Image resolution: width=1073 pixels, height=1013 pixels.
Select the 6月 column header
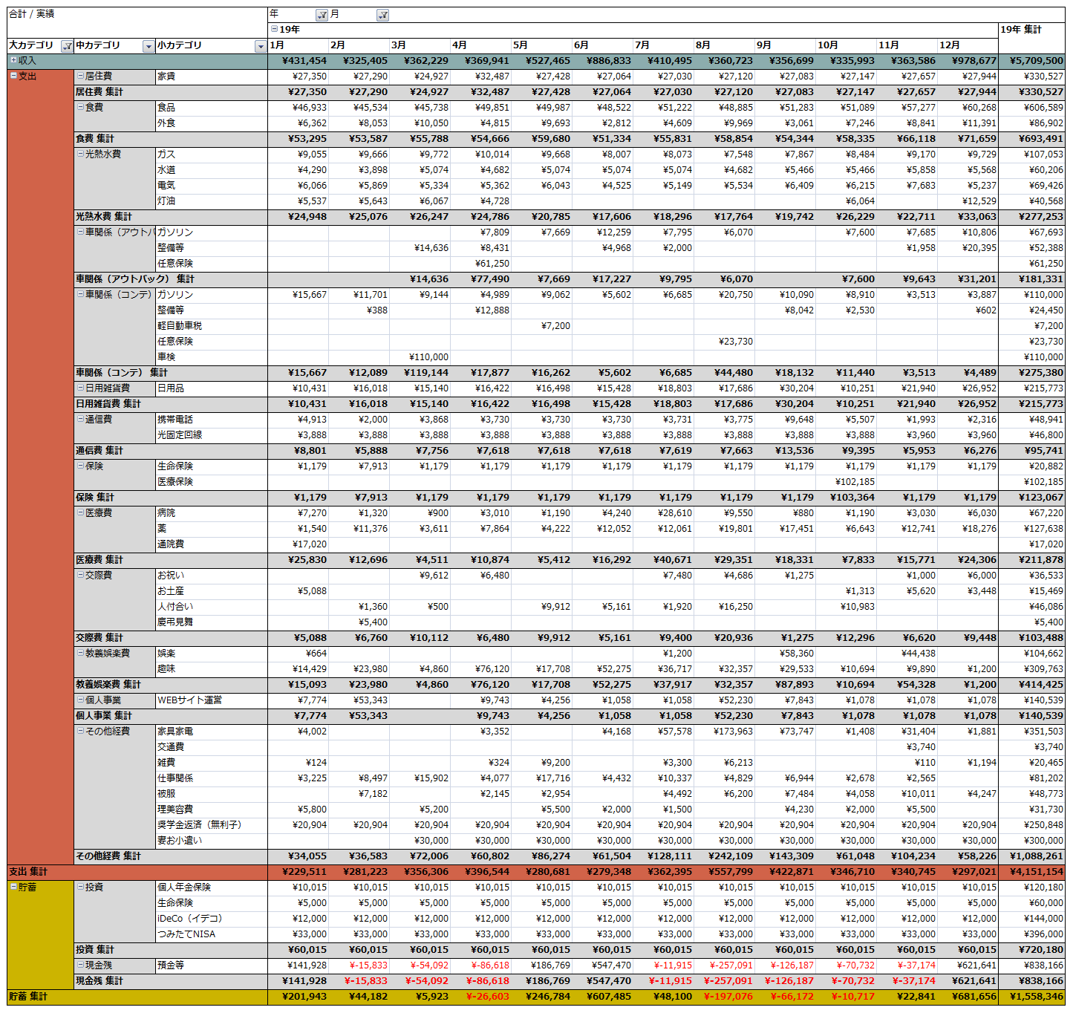pyautogui.click(x=602, y=45)
